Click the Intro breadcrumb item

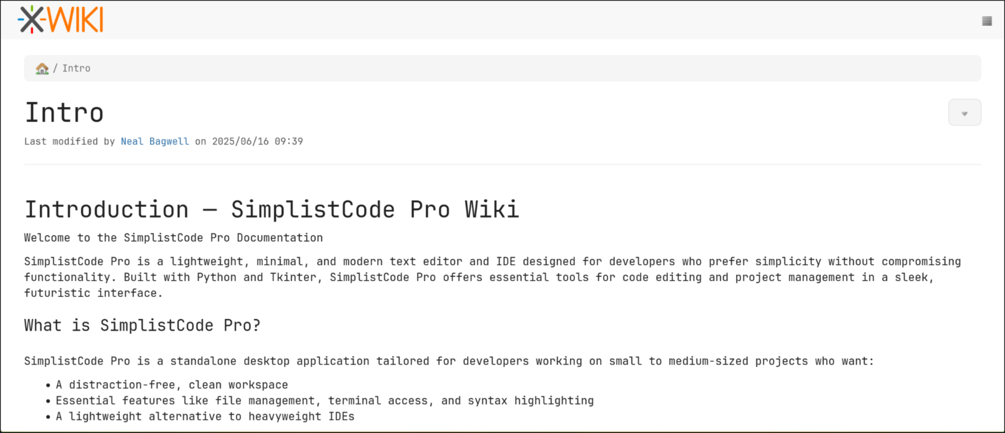76,68
